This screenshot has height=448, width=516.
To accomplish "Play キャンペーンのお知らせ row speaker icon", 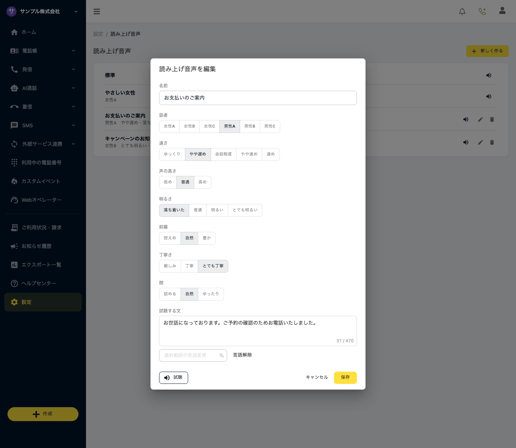I will [x=466, y=142].
